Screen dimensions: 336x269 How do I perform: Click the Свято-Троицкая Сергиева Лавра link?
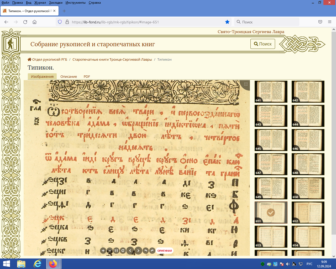pyautogui.click(x=251, y=32)
